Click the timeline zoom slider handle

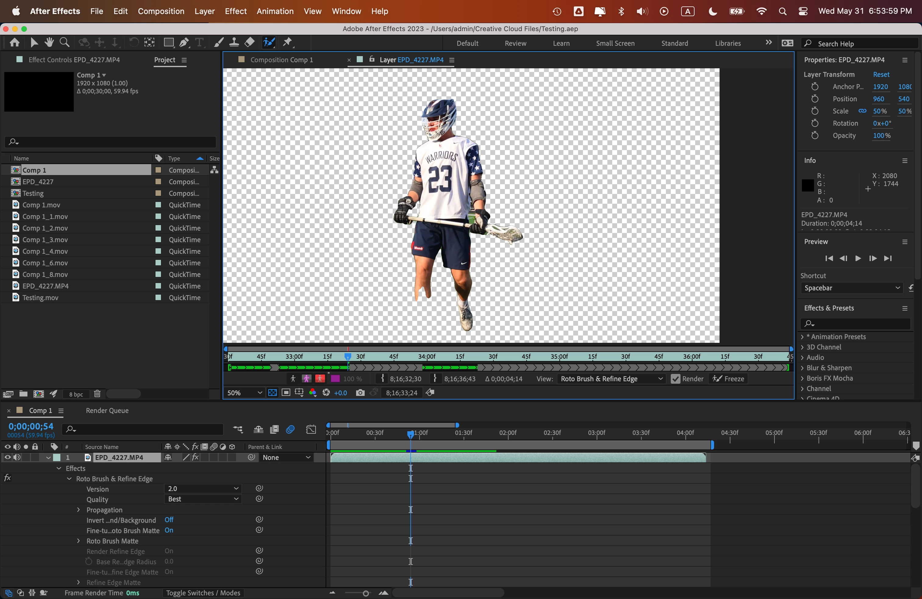point(365,593)
